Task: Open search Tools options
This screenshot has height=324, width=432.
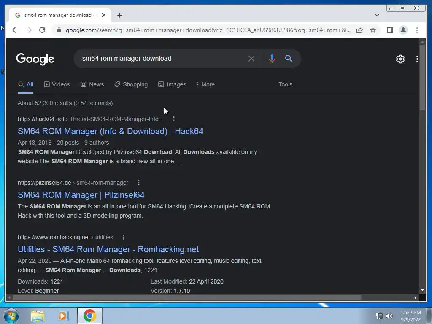Action: 285,84
